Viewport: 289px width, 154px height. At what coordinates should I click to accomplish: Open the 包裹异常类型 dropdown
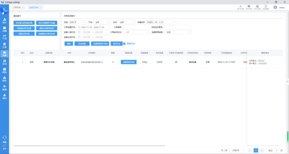(178, 32)
